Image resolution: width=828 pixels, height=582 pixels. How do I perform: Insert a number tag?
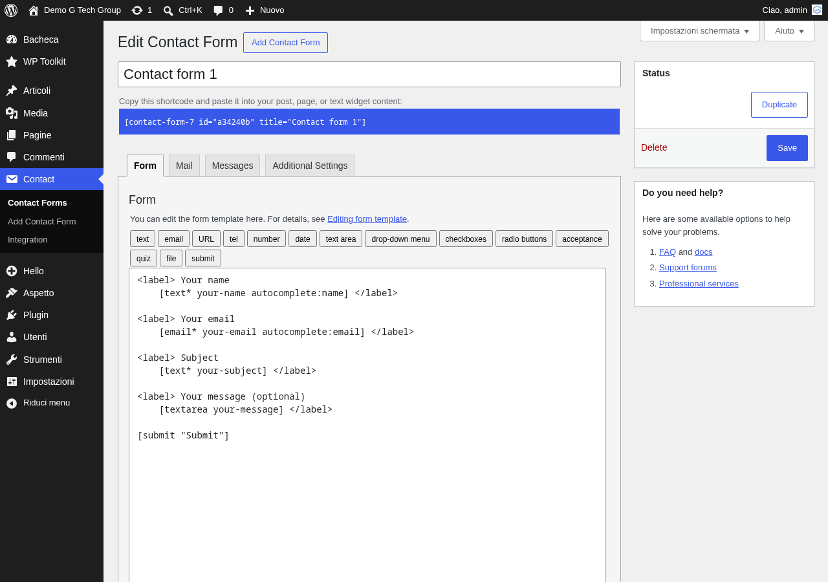click(267, 239)
